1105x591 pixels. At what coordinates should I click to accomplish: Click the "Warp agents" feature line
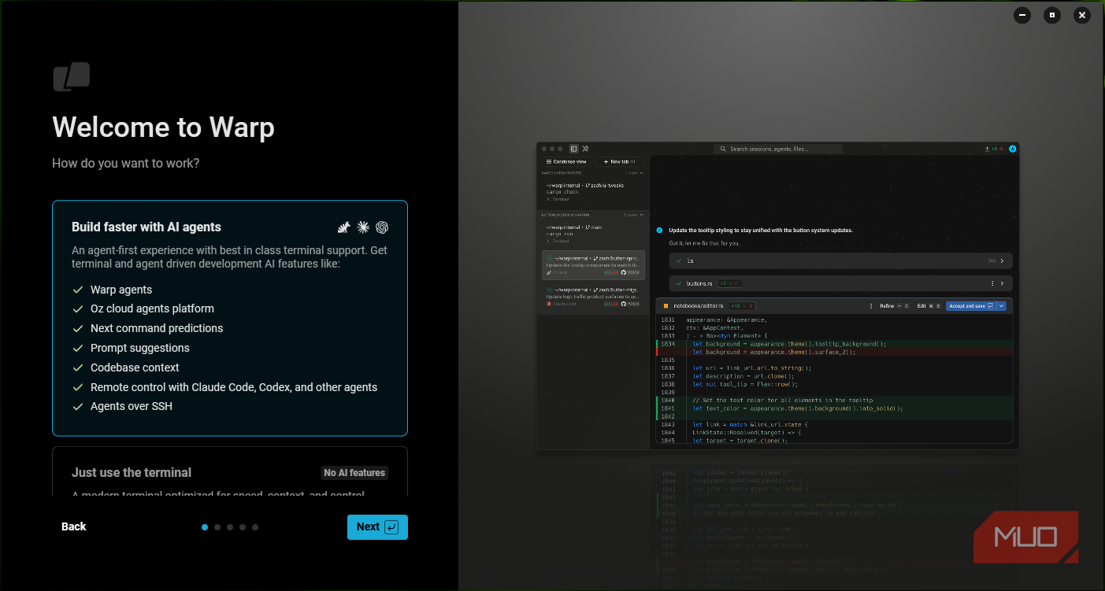click(121, 290)
